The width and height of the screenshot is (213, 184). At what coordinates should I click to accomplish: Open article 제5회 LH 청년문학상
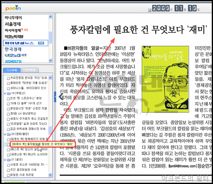coord(23,114)
